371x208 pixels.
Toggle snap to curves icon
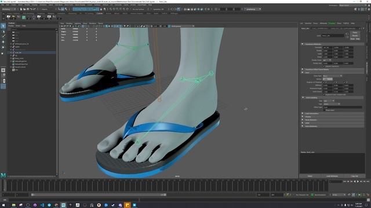(x=114, y=9)
